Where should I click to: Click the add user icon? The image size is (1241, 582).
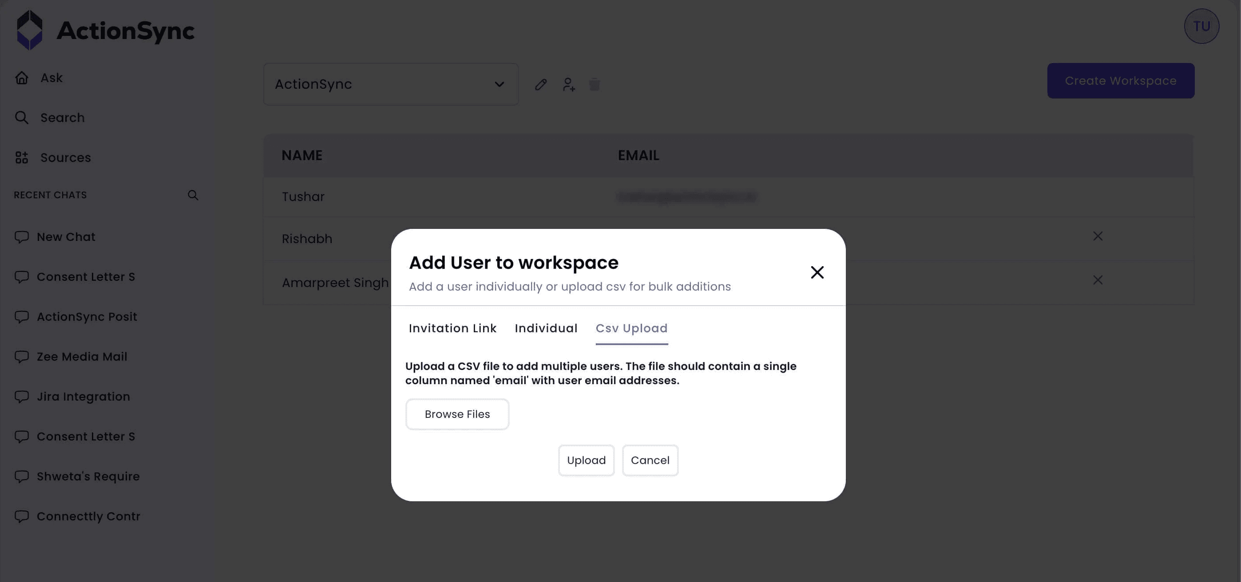point(568,85)
